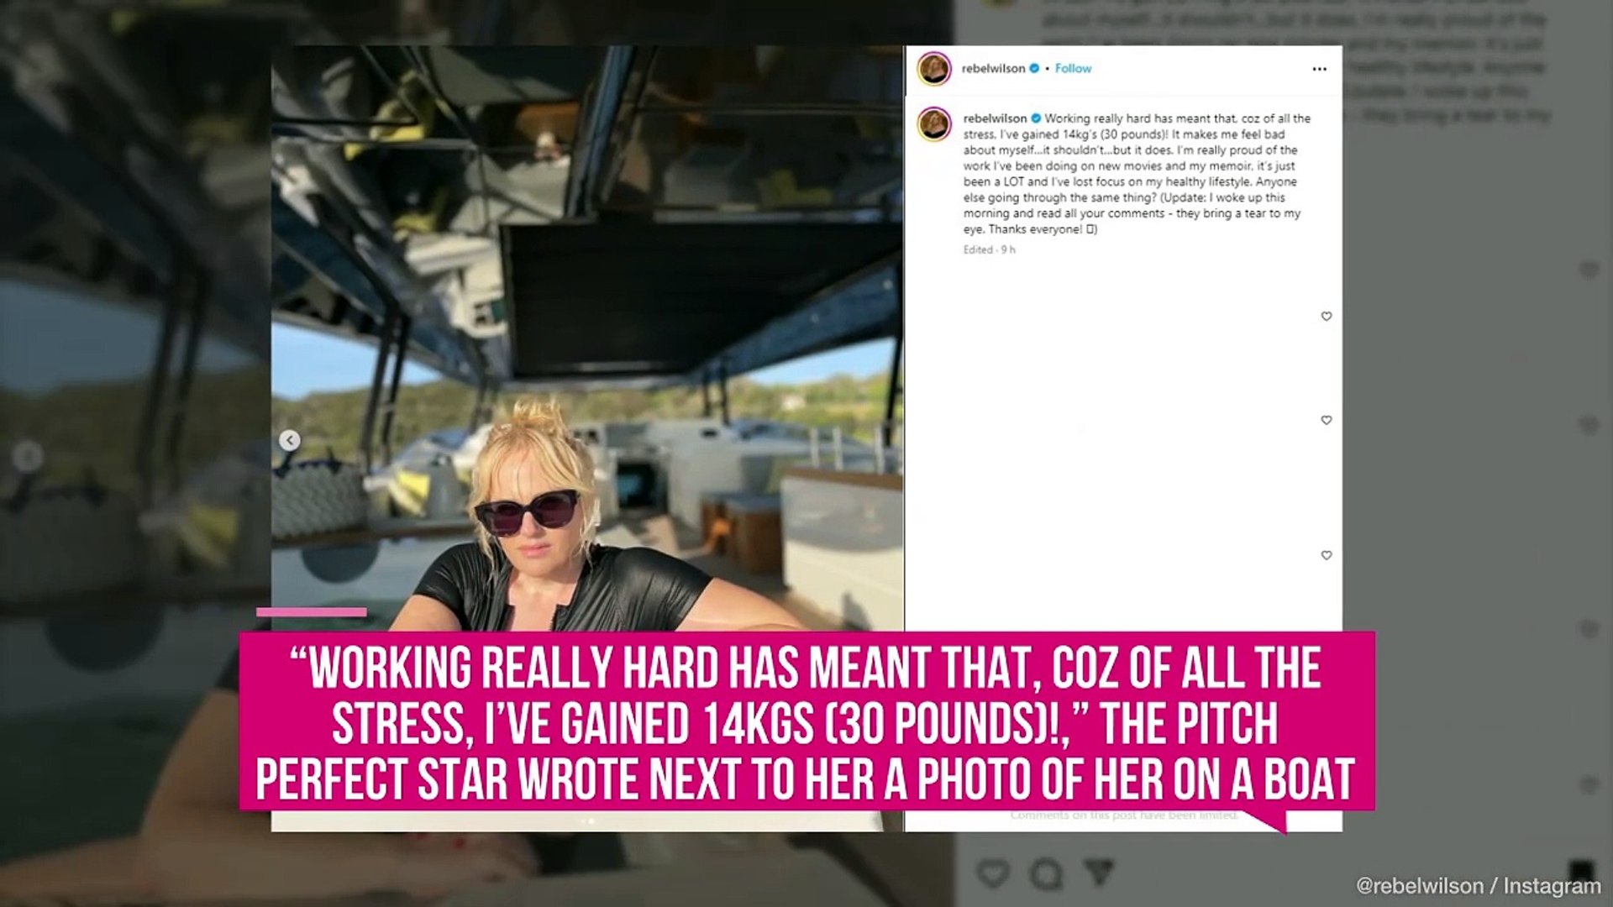Select the bold rebelwilson name beginning the caption

pyautogui.click(x=995, y=118)
